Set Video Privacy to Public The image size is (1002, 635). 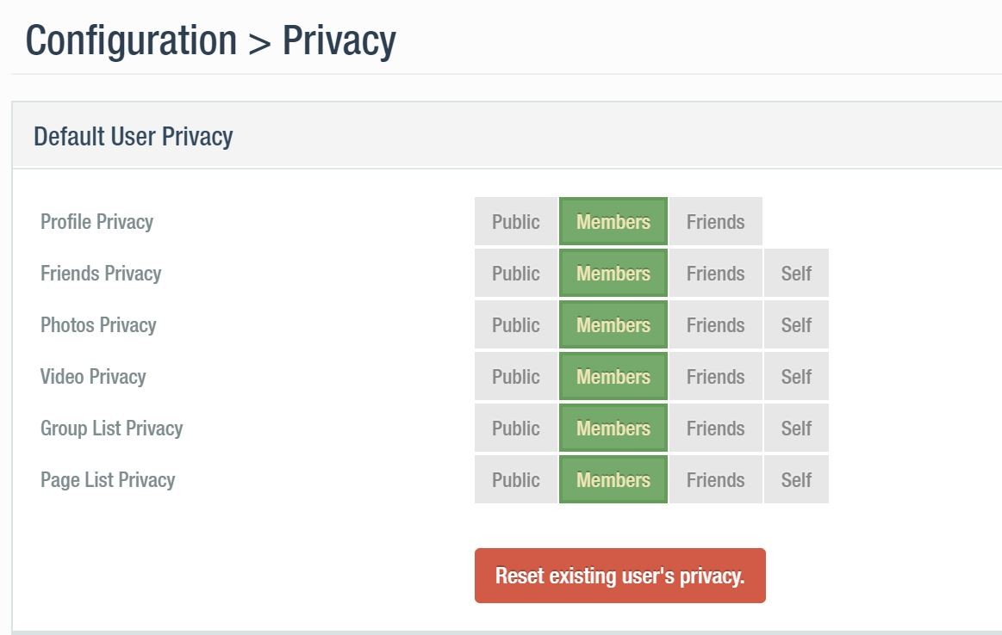(515, 377)
